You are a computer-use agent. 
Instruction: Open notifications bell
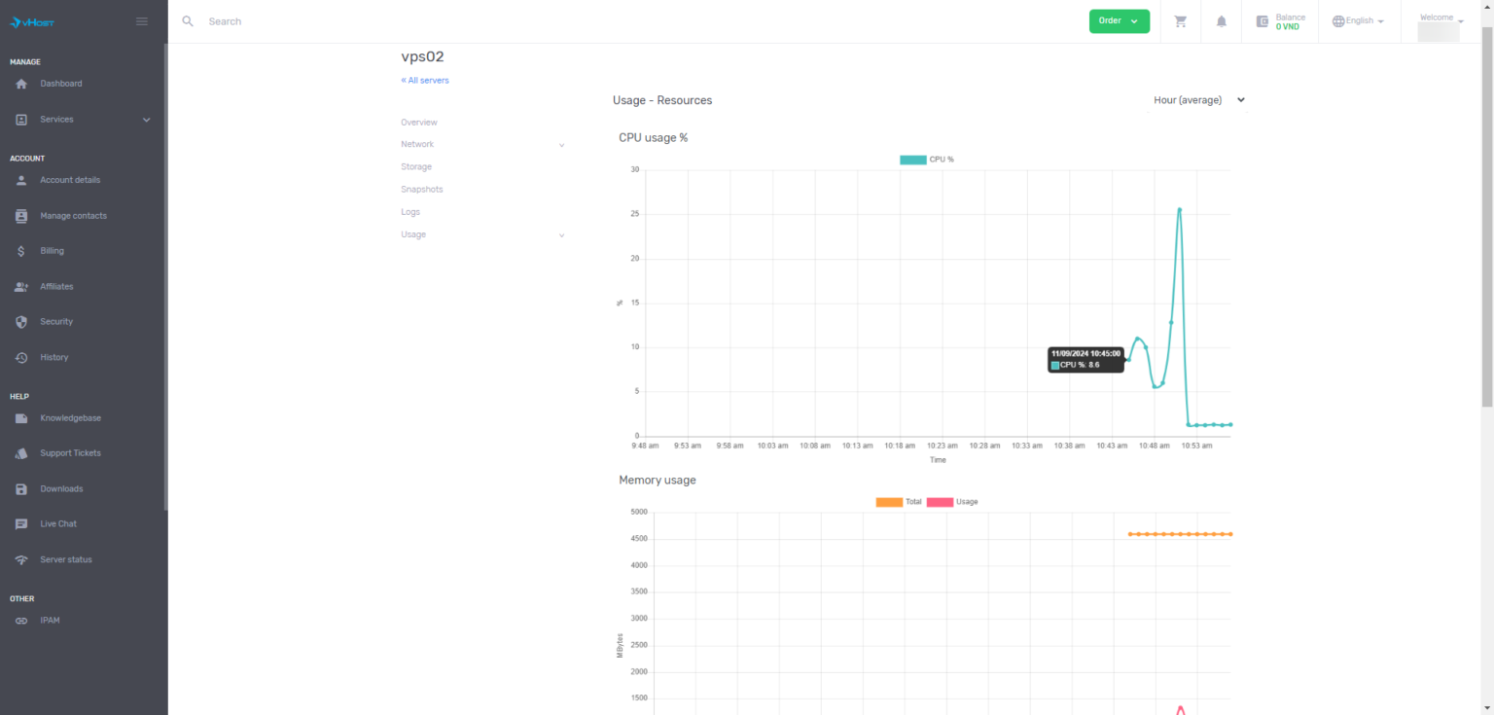(x=1222, y=21)
